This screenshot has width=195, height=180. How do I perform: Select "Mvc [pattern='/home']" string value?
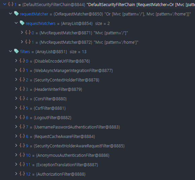click(116, 42)
